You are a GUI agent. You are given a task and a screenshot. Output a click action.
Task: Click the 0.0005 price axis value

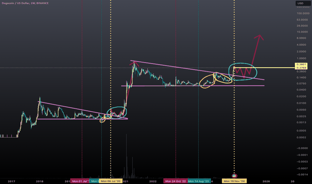click(301, 131)
